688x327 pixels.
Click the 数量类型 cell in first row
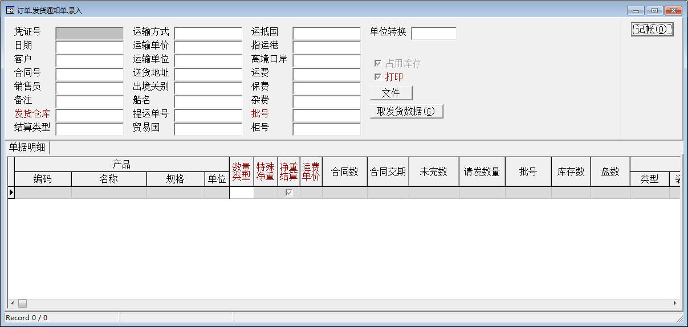pos(241,193)
